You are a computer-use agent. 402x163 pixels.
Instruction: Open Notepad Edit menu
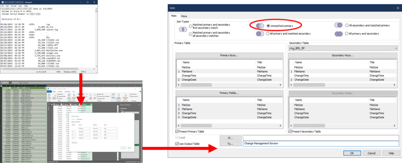7,5
